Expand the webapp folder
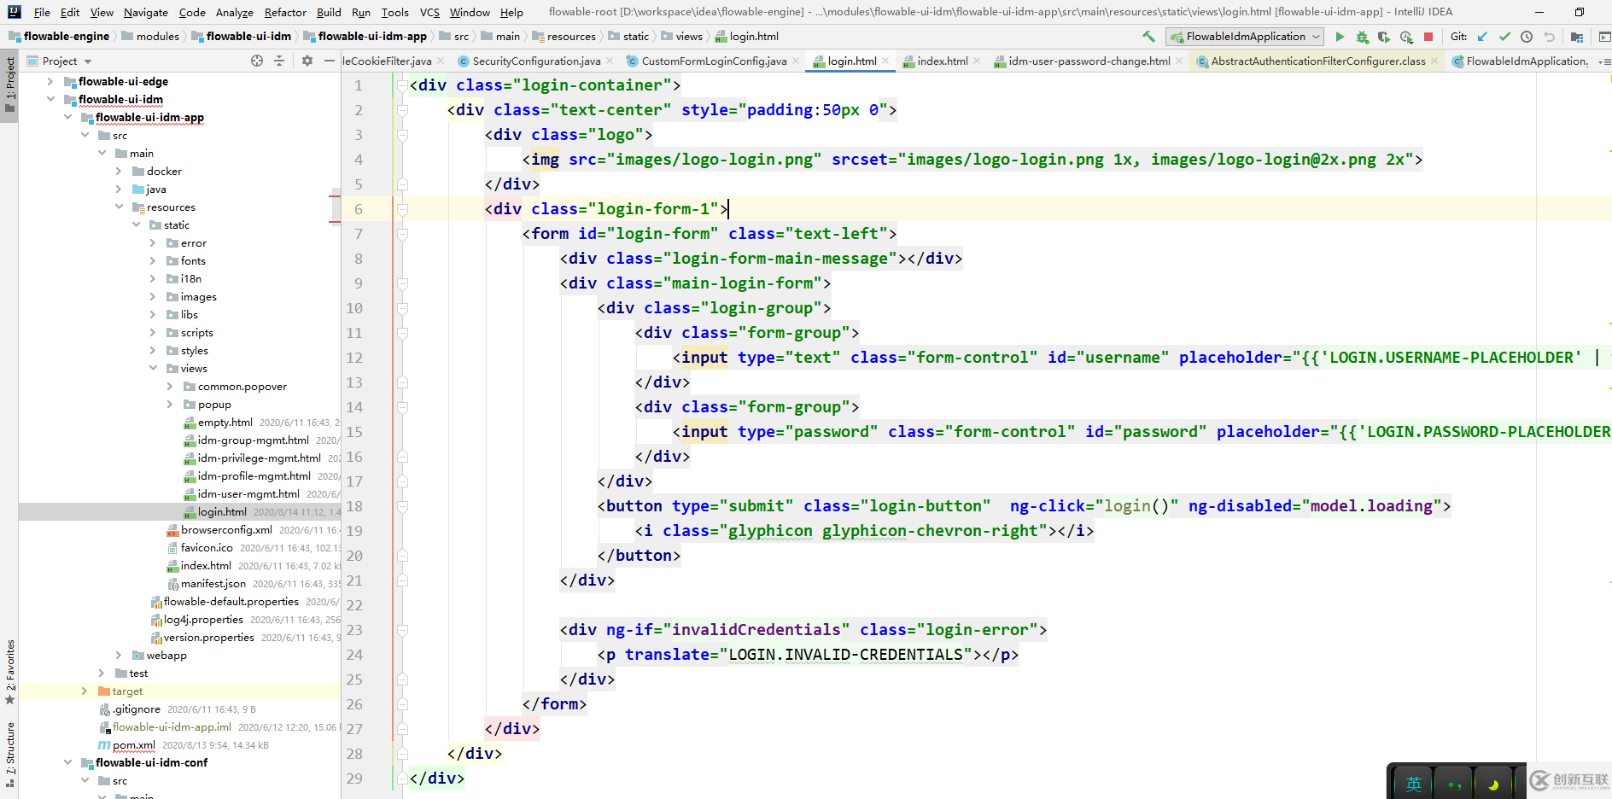 pyautogui.click(x=119, y=655)
